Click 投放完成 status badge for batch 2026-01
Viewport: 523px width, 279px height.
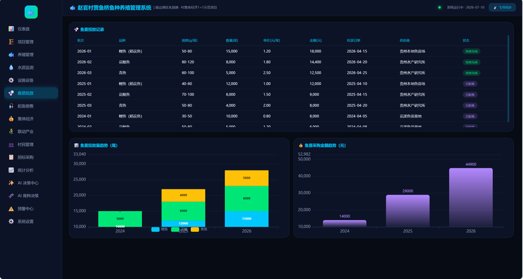471,52
